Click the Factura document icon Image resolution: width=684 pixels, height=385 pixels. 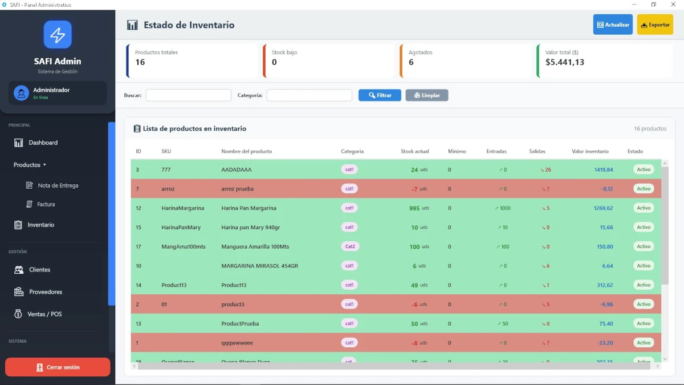click(29, 204)
